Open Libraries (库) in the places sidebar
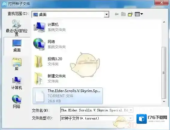This screenshot has height=130, width=170. (17, 64)
